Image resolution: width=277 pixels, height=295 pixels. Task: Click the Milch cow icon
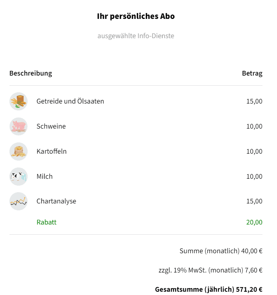tap(19, 177)
